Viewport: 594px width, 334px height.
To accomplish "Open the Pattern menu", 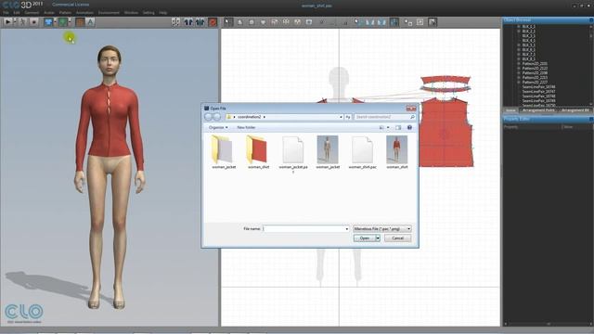I will pyautogui.click(x=65, y=12).
